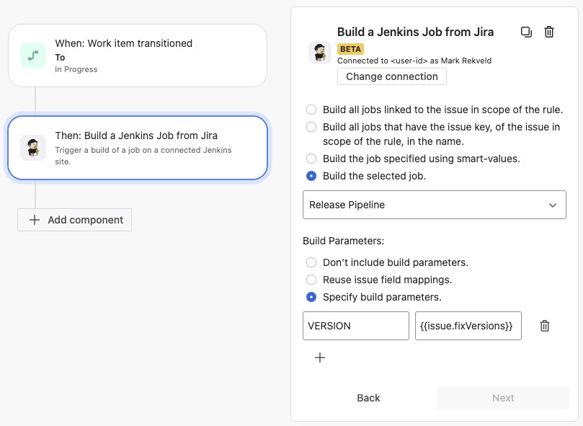Image resolution: width=583 pixels, height=426 pixels.
Task: Click the green transition trigger icon
Action: click(x=33, y=56)
